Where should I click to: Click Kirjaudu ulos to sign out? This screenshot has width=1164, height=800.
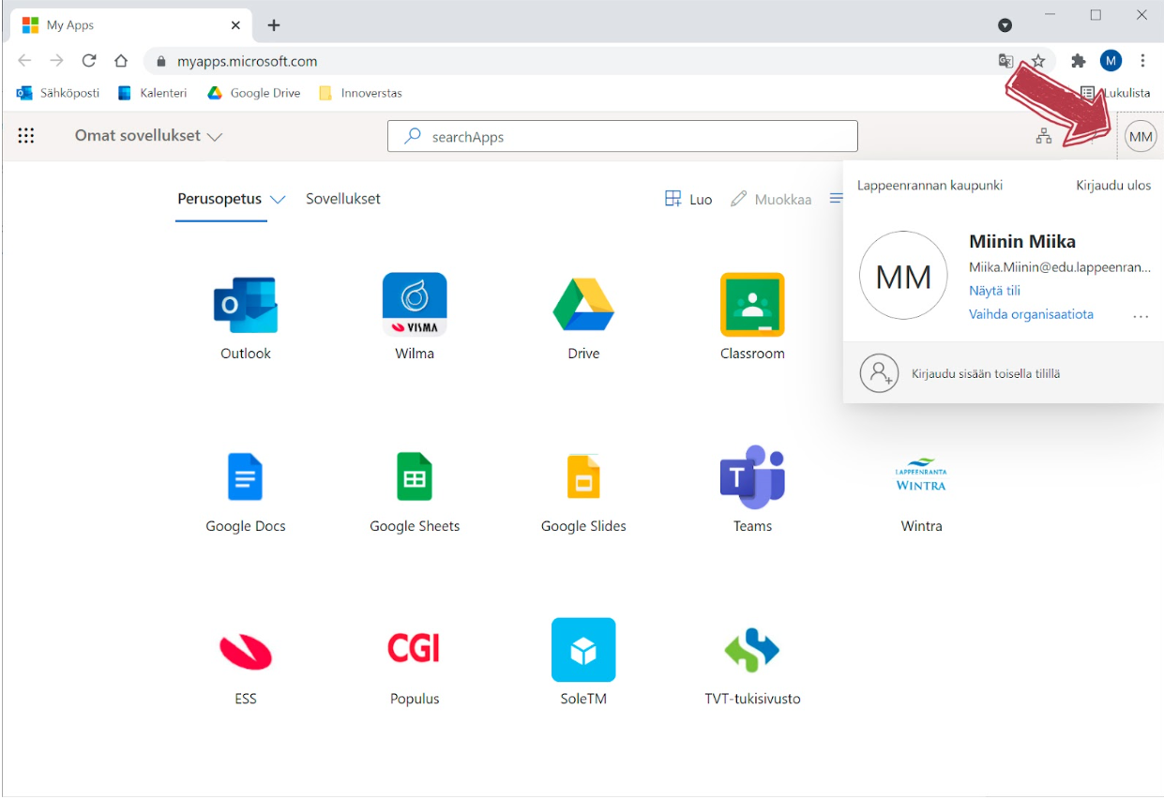1113,186
